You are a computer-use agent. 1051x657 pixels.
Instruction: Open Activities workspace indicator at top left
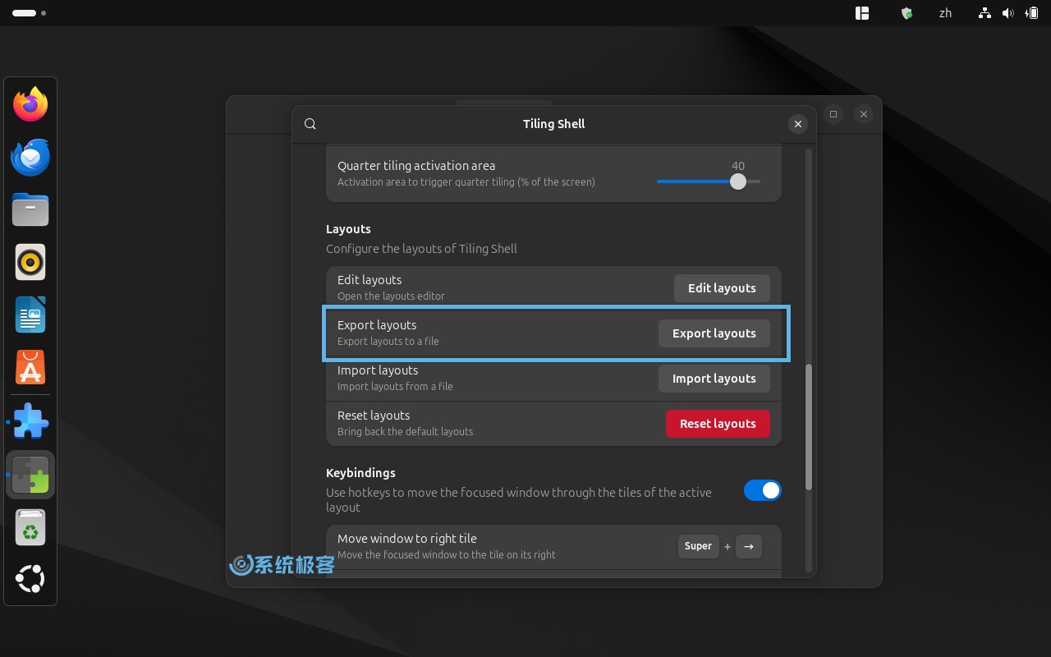pos(29,13)
